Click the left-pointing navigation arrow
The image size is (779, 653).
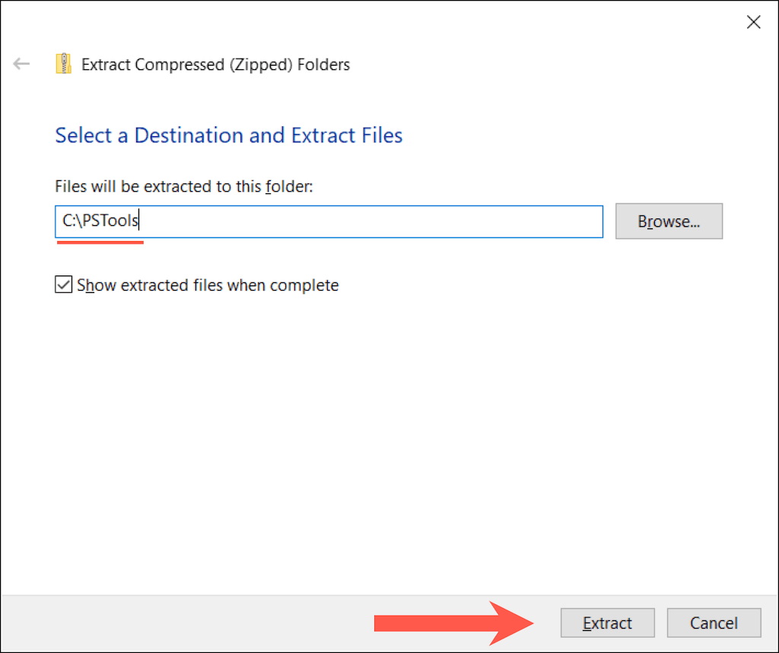pyautogui.click(x=21, y=64)
